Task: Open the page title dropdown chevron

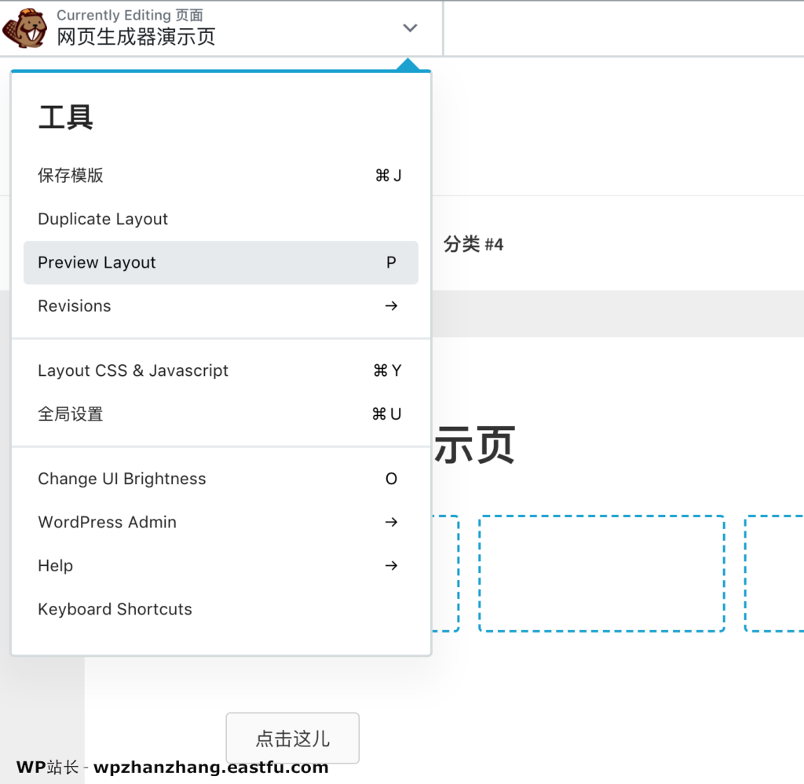Action: click(x=409, y=27)
